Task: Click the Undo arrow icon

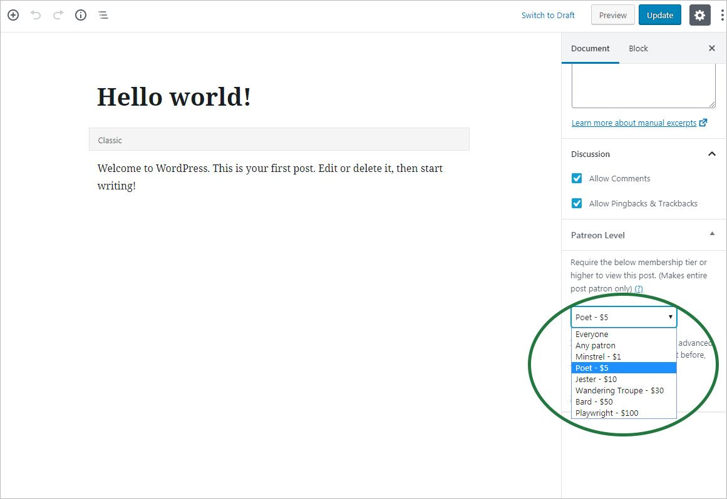Action: click(x=36, y=15)
